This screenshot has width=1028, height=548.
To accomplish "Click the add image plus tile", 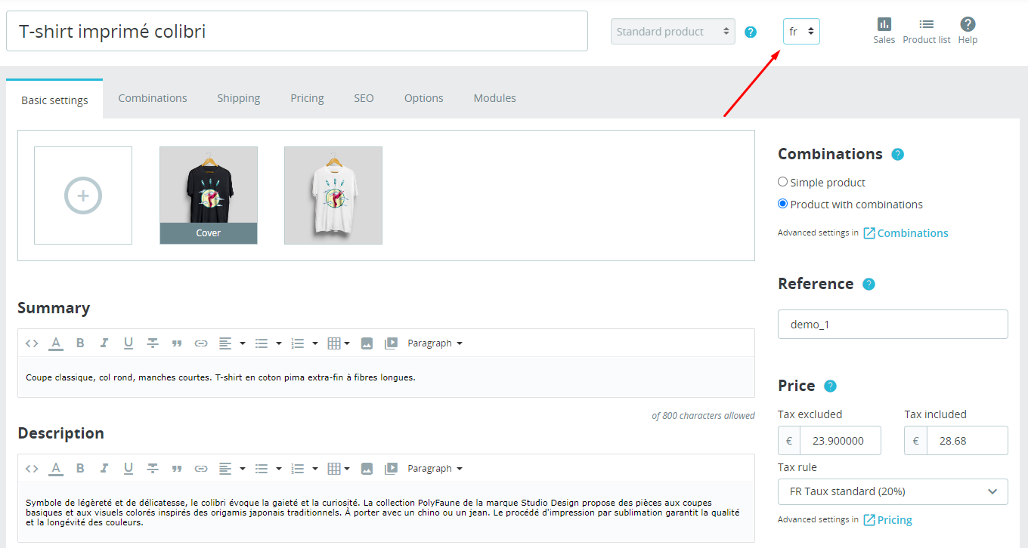I will [83, 195].
